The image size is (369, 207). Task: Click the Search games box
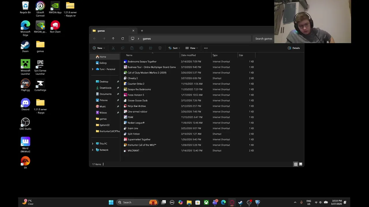coord(263,39)
